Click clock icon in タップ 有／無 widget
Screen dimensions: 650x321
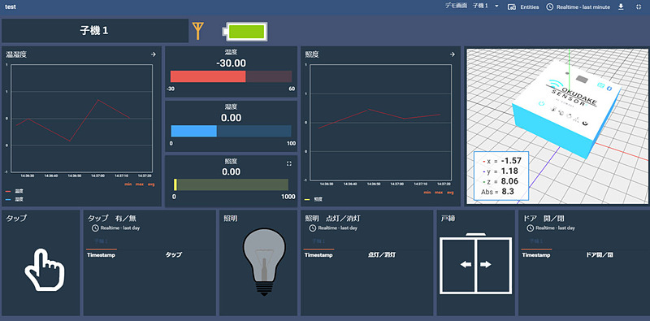95,228
